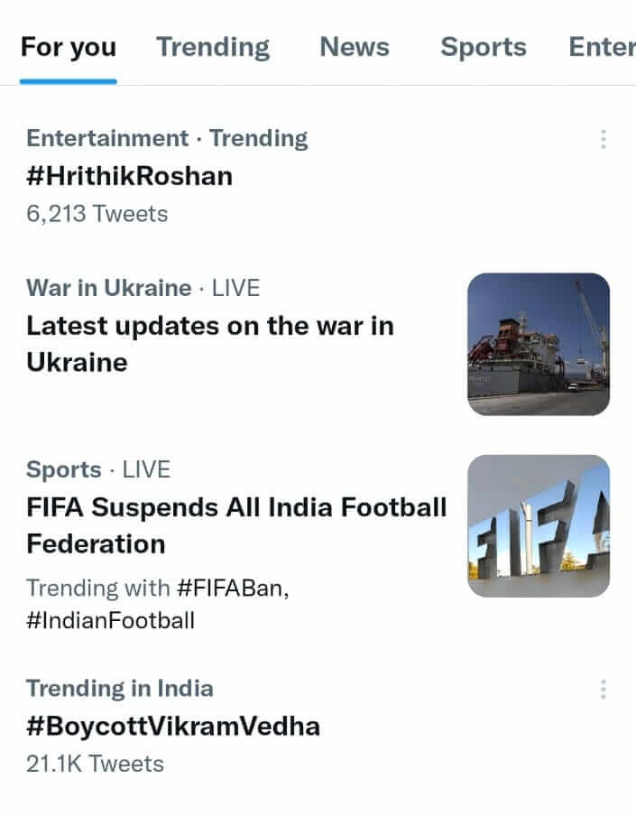The width and height of the screenshot is (636, 816).
Task: Read Latest updates on the war in Ukraine
Action: (209, 344)
